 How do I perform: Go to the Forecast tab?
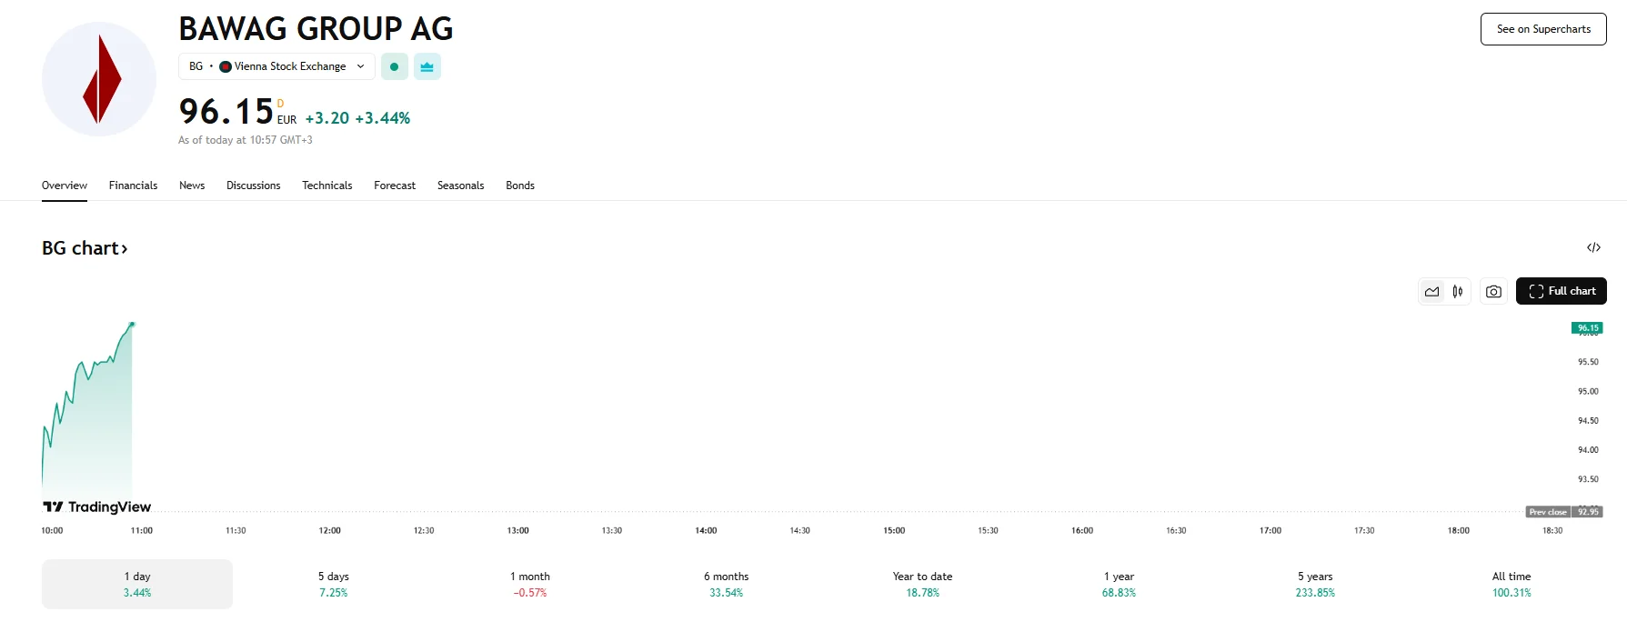click(395, 186)
